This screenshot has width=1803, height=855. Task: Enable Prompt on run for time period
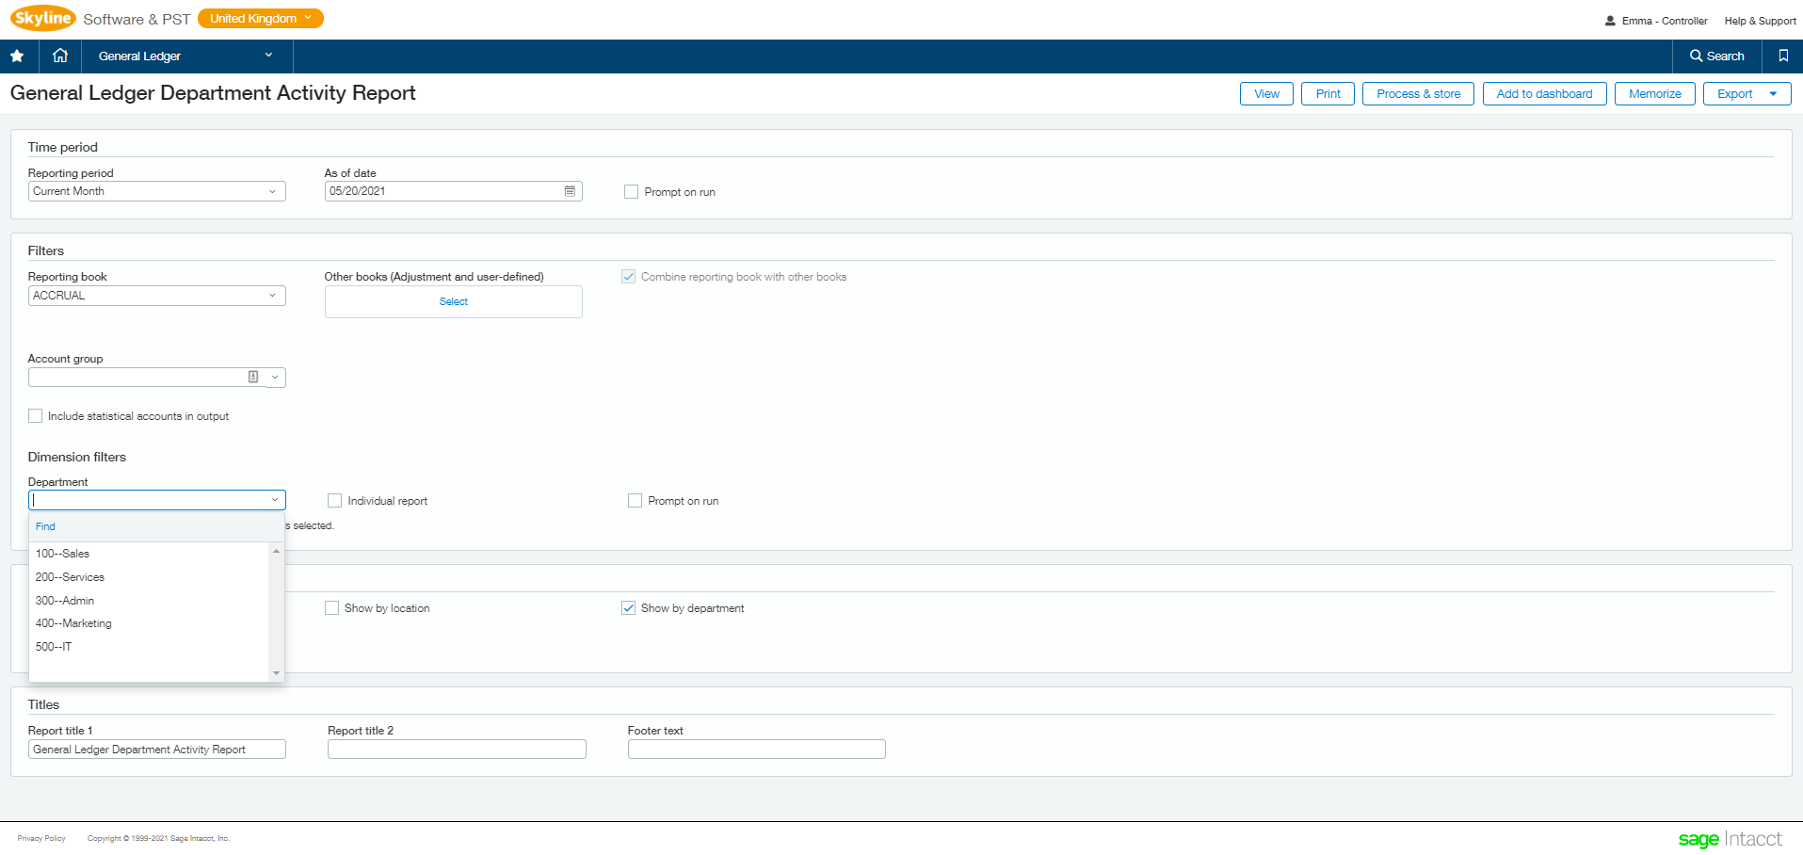pyautogui.click(x=631, y=191)
